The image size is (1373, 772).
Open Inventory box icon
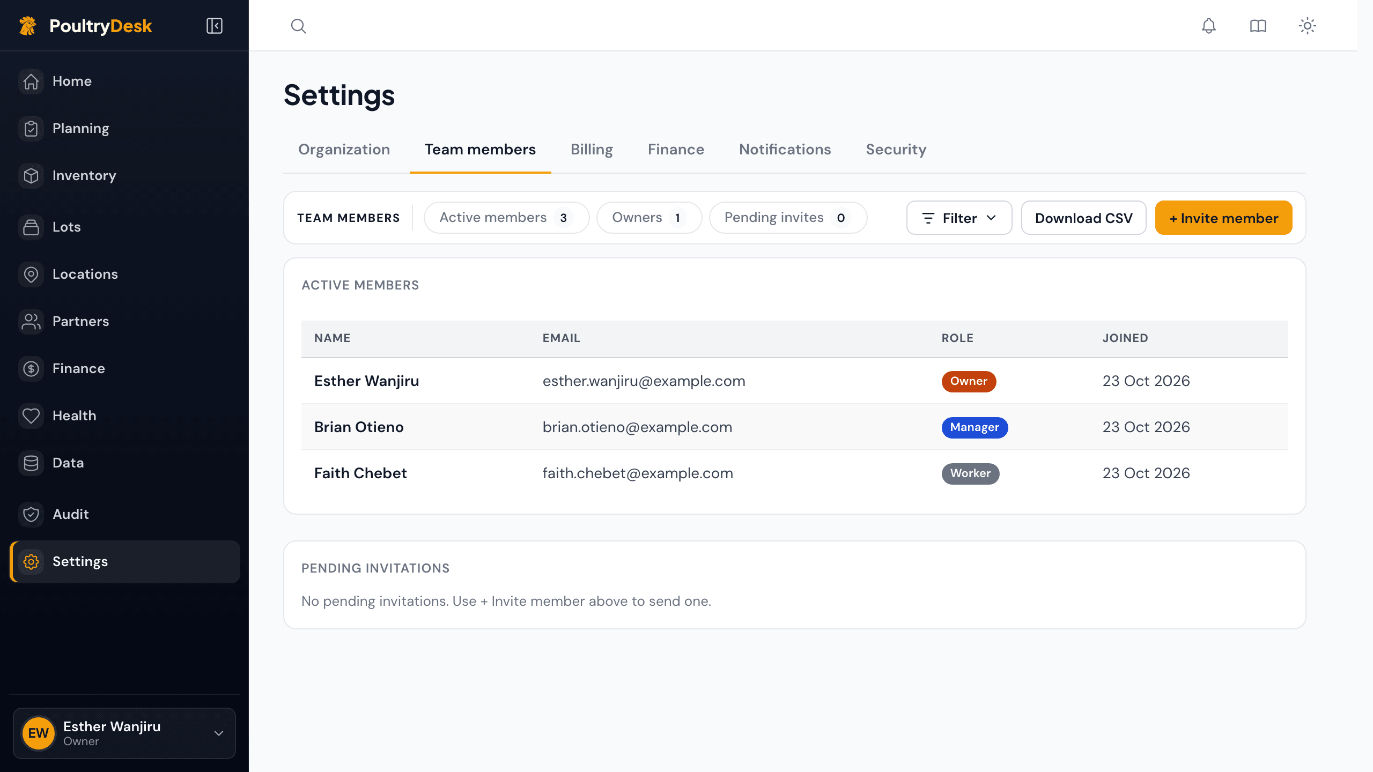31,176
